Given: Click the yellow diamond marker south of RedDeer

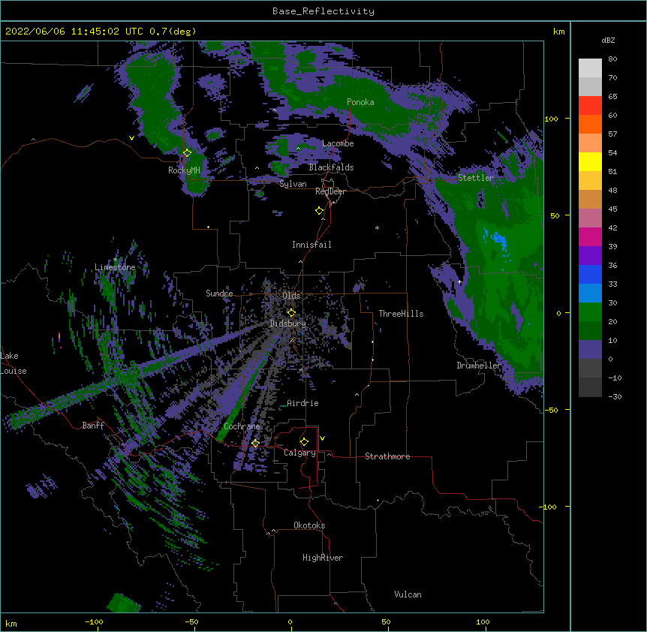Looking at the screenshot, I should (x=319, y=211).
